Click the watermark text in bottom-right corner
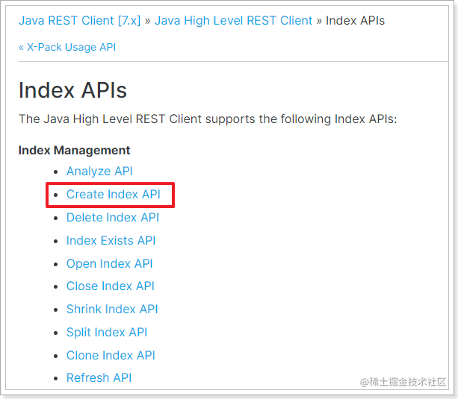 pos(404,382)
